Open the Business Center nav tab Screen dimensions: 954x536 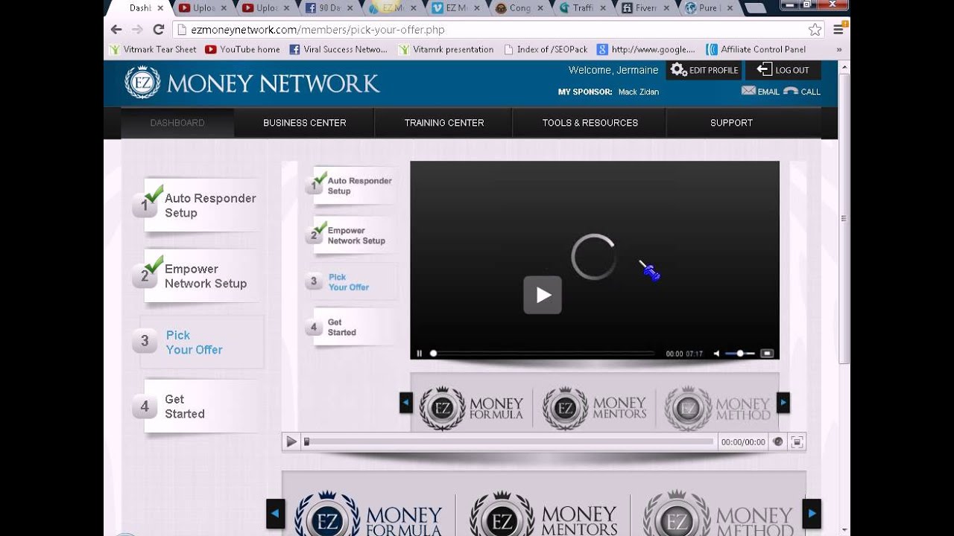pos(304,123)
